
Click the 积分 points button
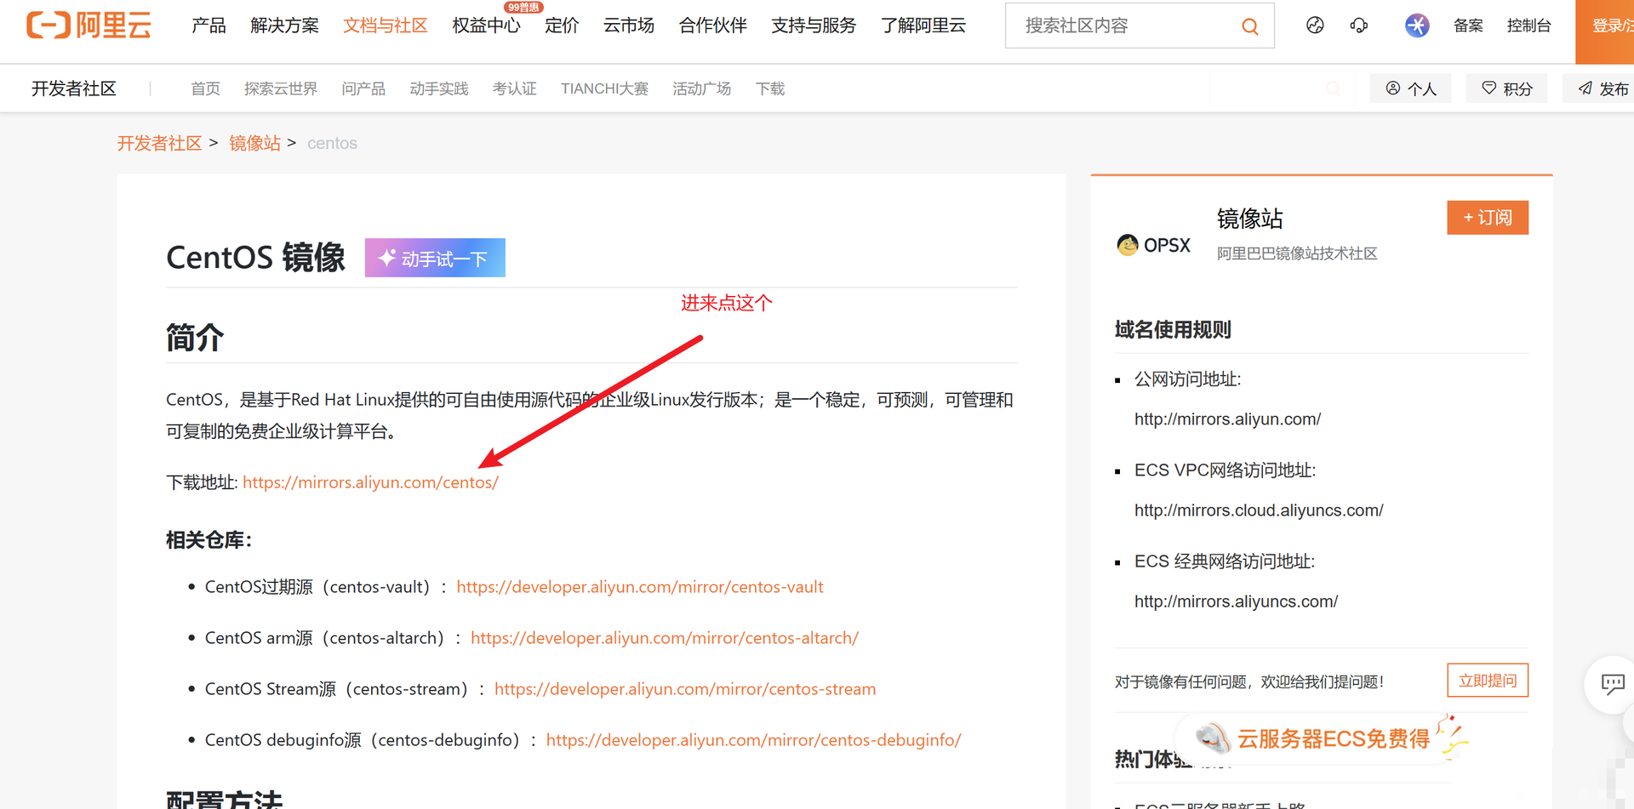[x=1507, y=88]
